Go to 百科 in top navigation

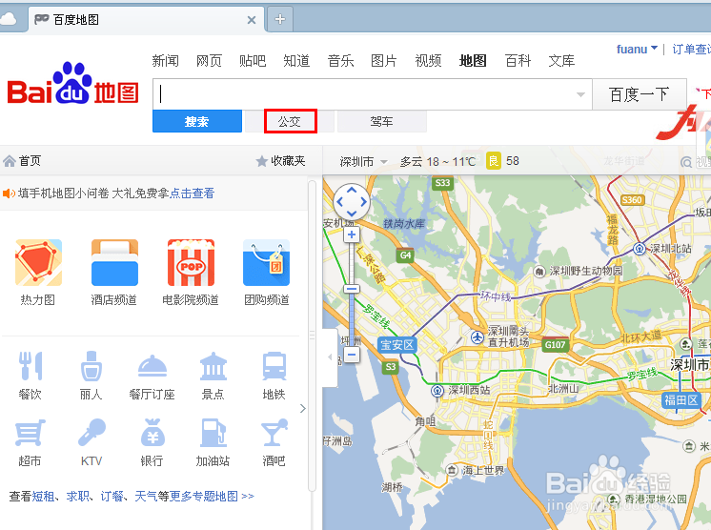pyautogui.click(x=518, y=61)
